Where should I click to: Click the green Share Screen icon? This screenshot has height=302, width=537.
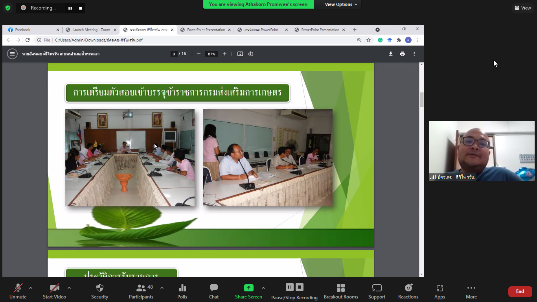click(x=248, y=288)
